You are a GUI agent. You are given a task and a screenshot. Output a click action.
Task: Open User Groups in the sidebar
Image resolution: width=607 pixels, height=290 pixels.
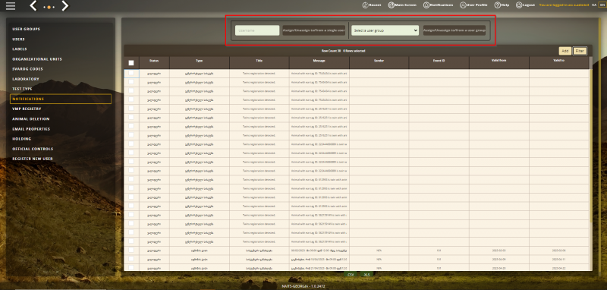(26, 29)
